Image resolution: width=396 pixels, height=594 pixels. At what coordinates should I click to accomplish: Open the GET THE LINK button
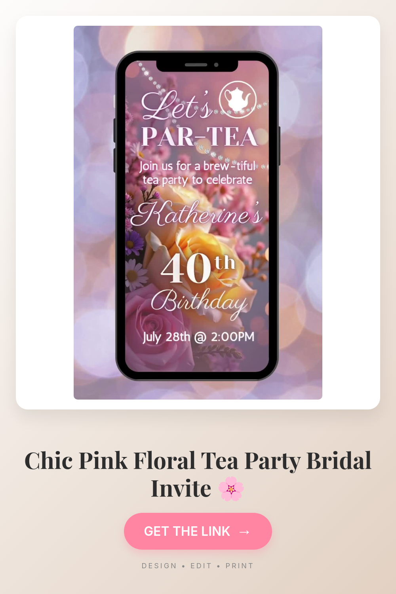pyautogui.click(x=198, y=531)
